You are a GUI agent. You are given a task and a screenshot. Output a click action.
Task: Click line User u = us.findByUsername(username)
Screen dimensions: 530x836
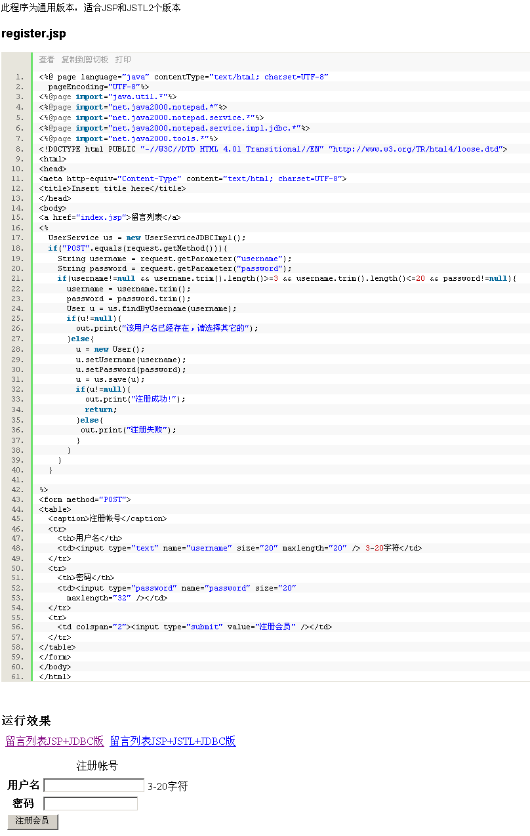pos(152,308)
